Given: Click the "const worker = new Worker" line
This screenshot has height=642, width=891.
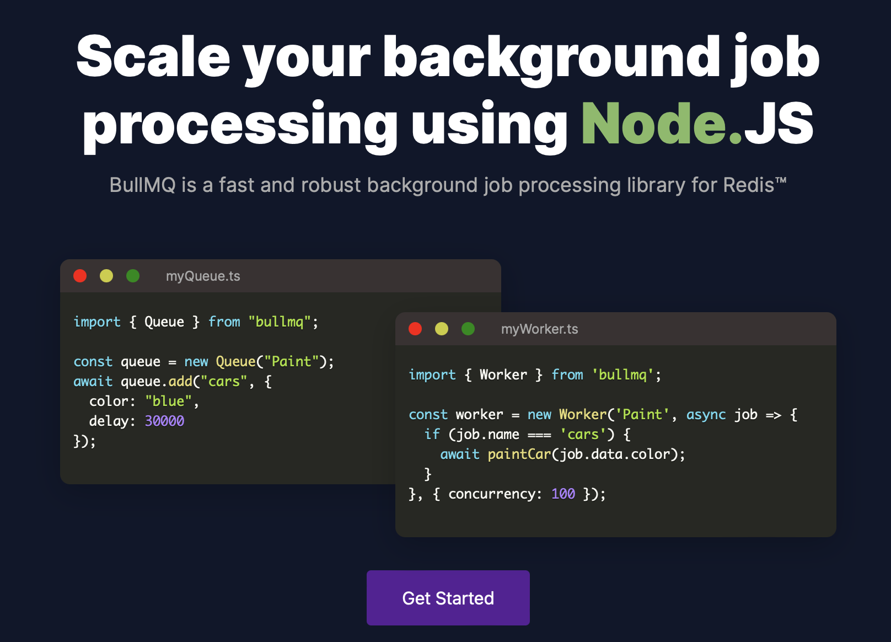Looking at the screenshot, I should click(x=603, y=414).
